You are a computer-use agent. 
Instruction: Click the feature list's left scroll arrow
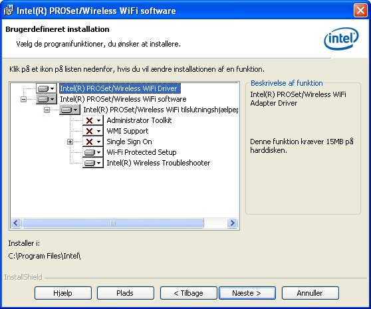16,223
